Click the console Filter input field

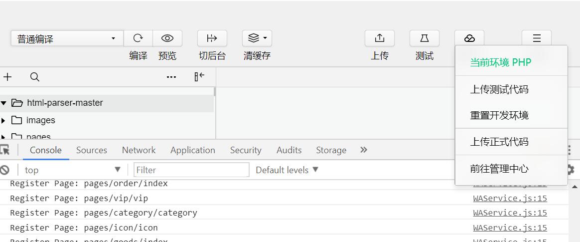click(x=191, y=170)
